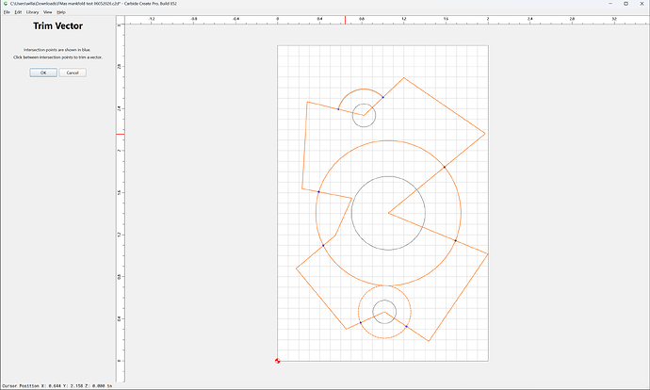Open the Library menu
Screen dimensions: 650x390
click(x=32, y=12)
